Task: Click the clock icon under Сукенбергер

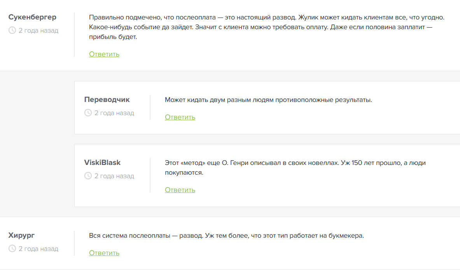Action: (x=12, y=30)
